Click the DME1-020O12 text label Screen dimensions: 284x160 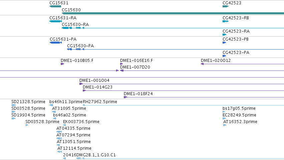216,61
